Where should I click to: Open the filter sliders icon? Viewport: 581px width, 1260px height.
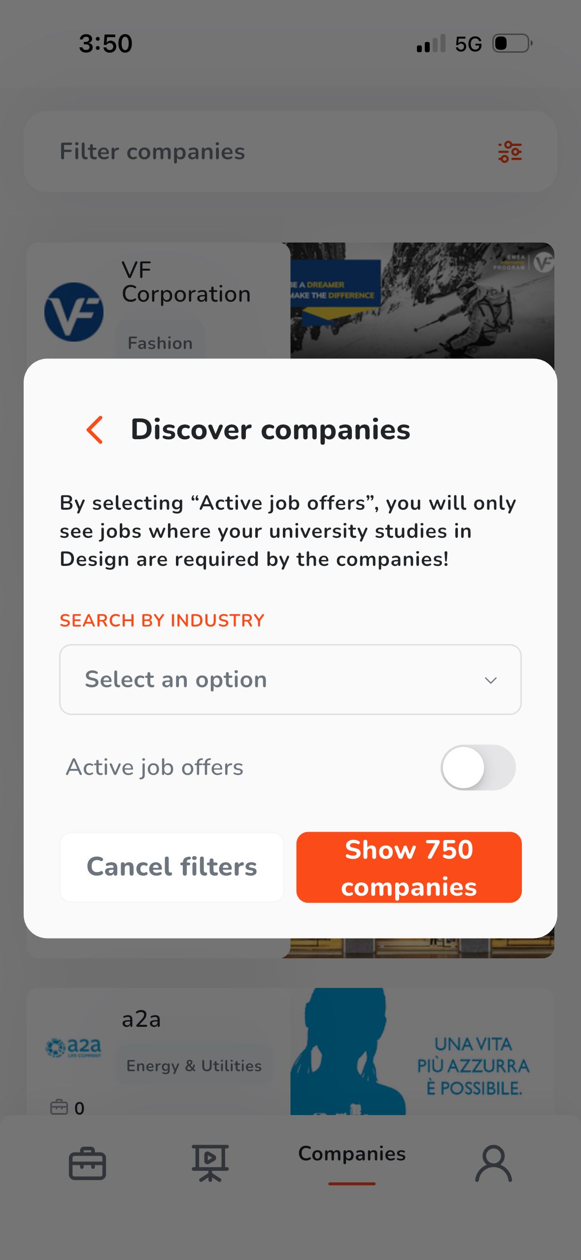510,152
